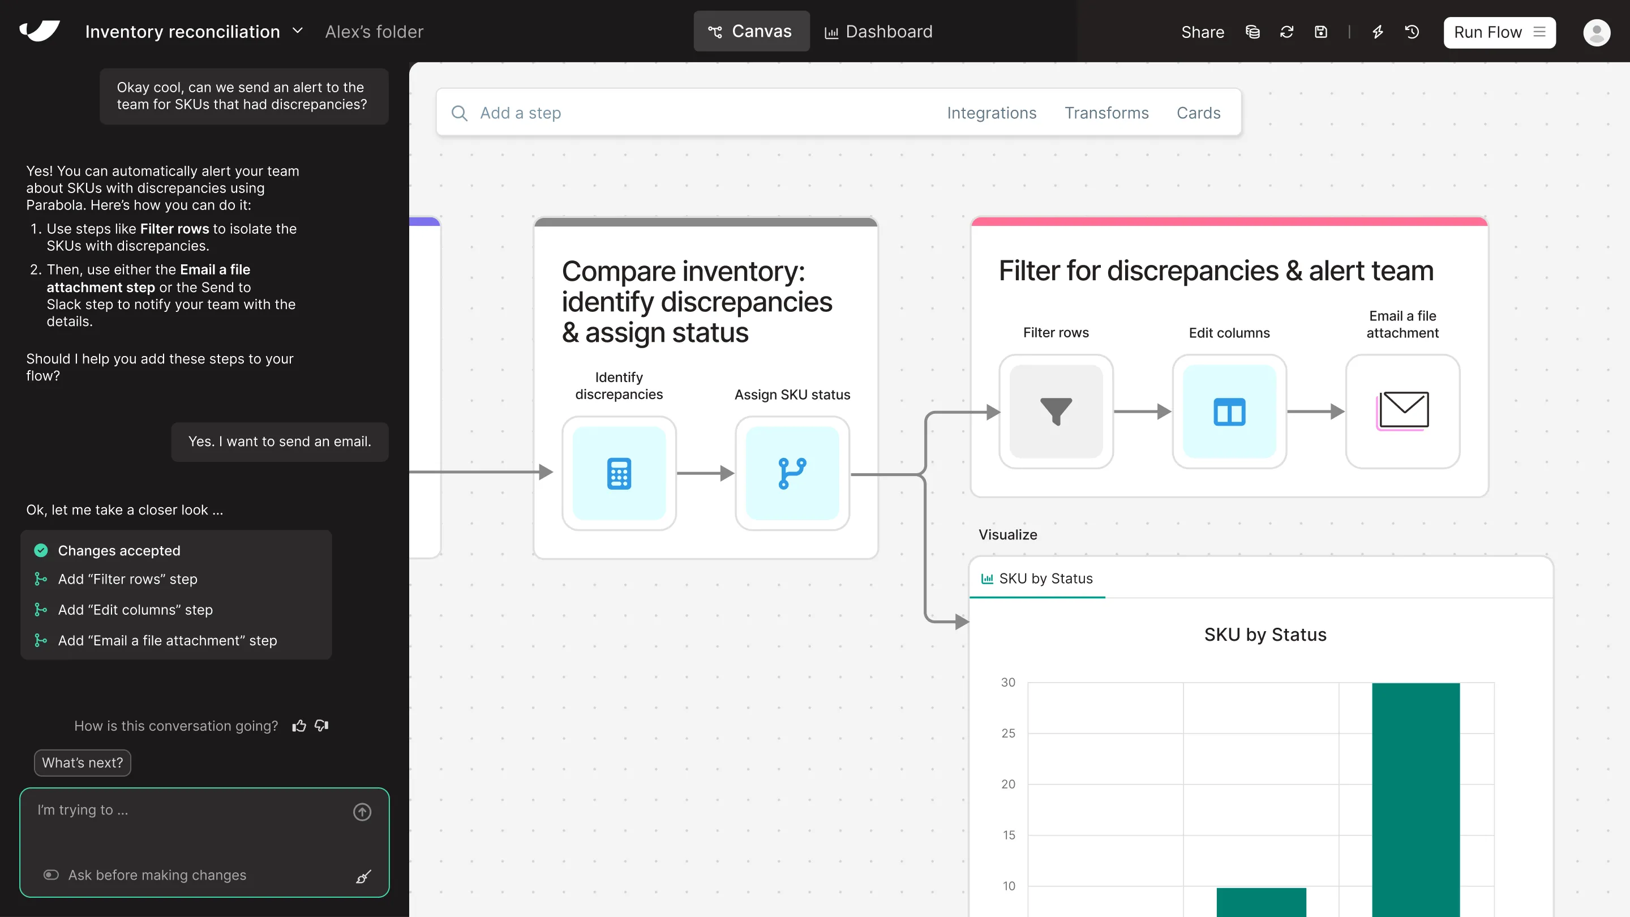Viewport: 1630px width, 917px height.
Task: Open the user profile avatar
Action: click(1597, 32)
